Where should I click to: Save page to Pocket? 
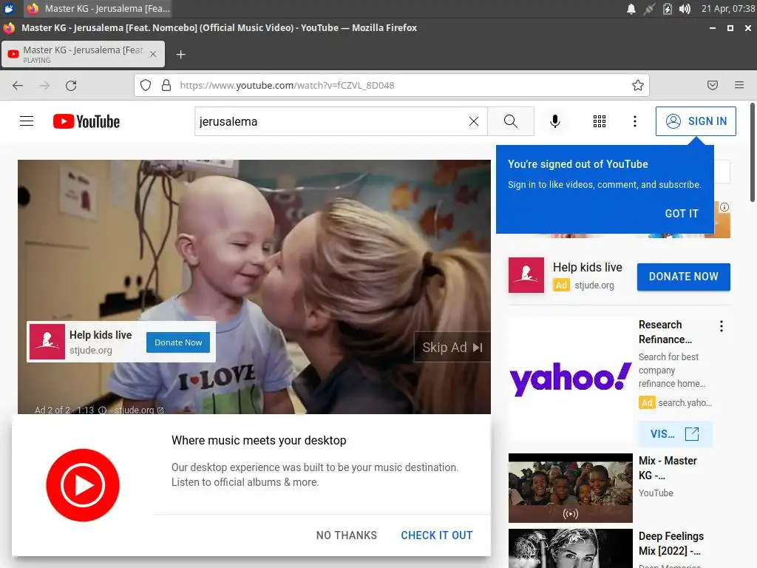click(712, 86)
